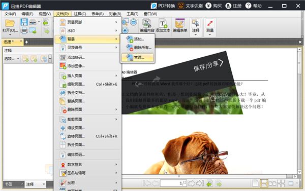Open the 裁剪页面 submenu
This screenshot has height=191, width=305.
click(87, 120)
